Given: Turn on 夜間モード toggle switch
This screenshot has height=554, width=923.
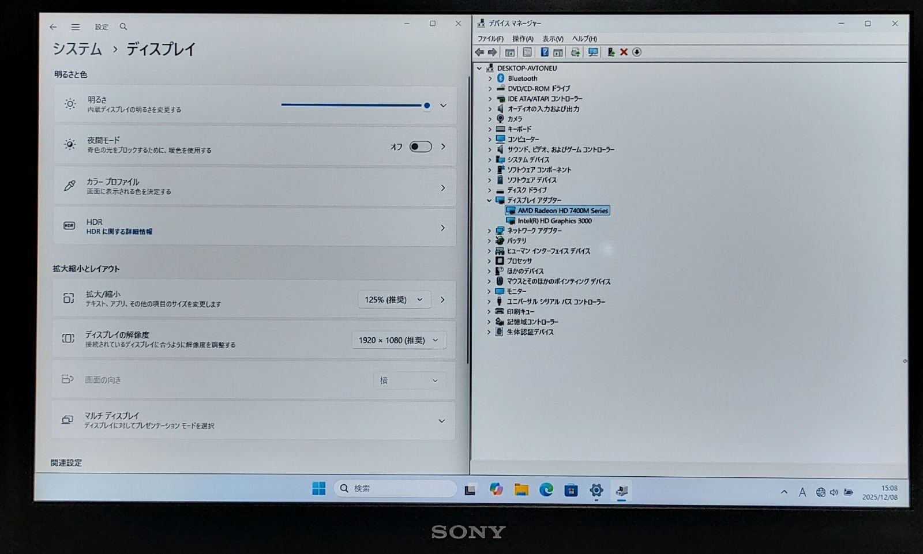Looking at the screenshot, I should tap(421, 146).
